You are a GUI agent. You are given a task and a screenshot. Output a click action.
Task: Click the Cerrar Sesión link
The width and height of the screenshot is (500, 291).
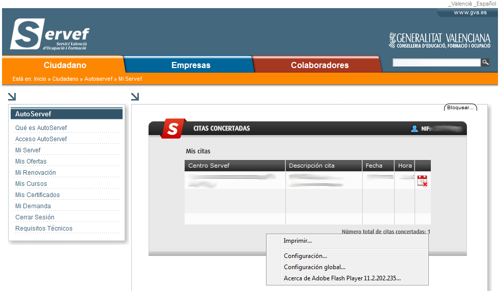click(35, 217)
